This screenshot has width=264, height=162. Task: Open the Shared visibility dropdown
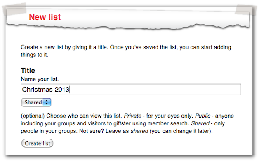[x=36, y=102]
